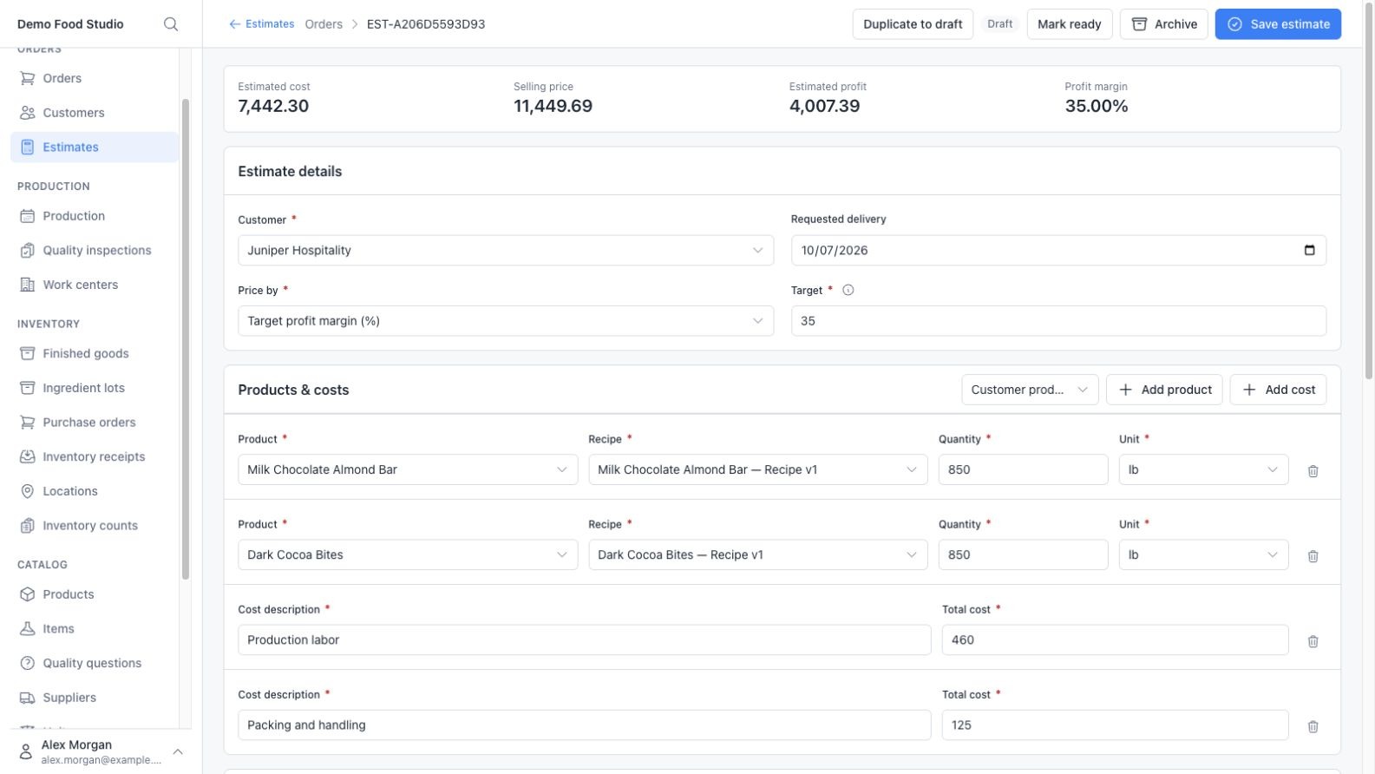Click the Quantity field for Dark Cocoa Bites

(x=1023, y=554)
